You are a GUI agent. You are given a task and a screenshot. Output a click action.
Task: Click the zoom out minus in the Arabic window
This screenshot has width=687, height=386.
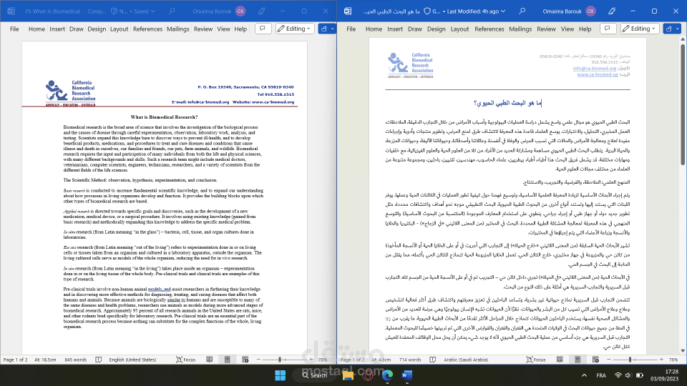pos(608,360)
